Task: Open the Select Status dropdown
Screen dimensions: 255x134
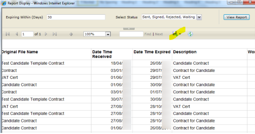Action: [199, 17]
